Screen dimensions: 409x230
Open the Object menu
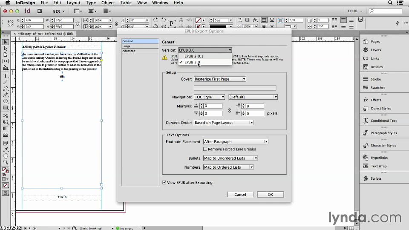108,3
